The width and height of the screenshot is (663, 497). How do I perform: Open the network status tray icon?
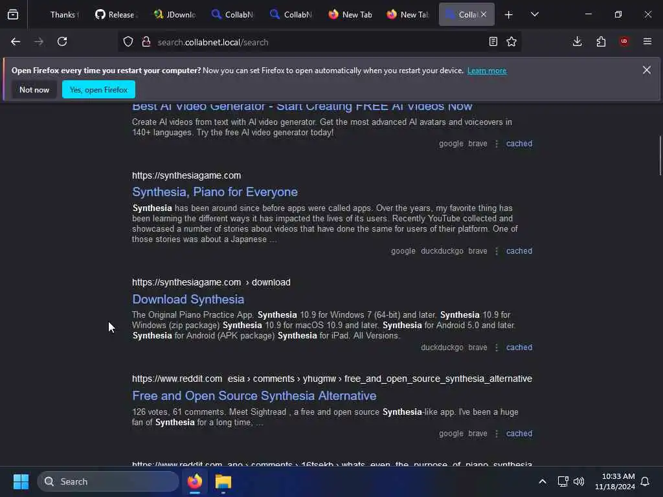coord(563,481)
